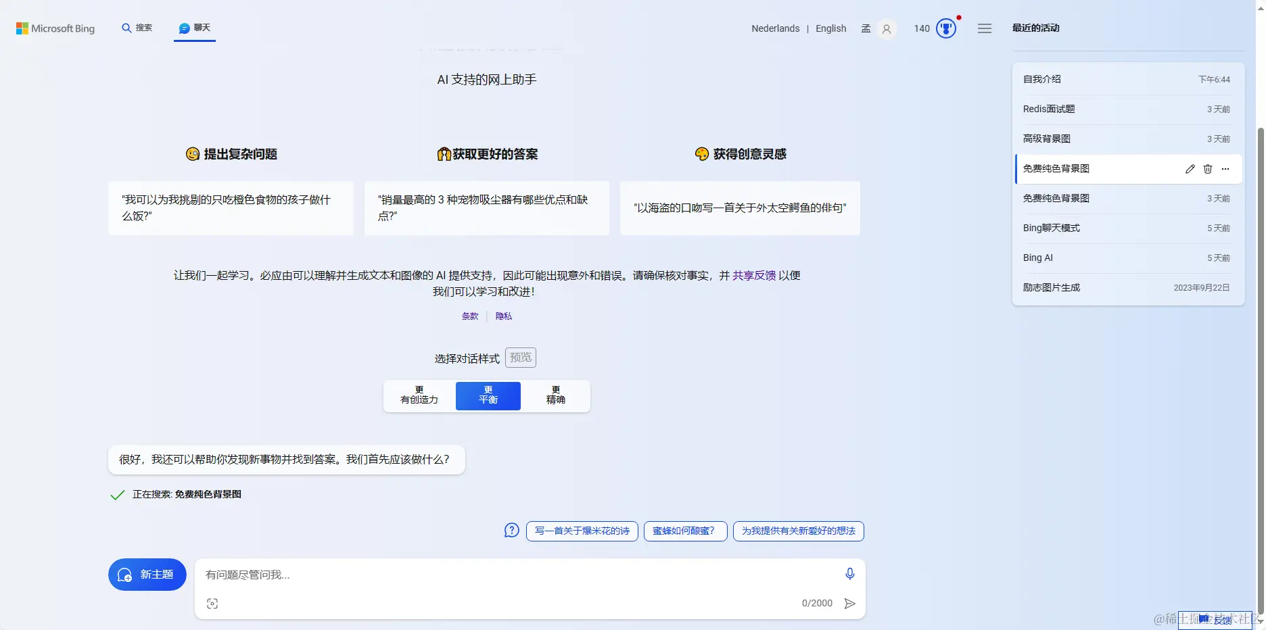Select the pirate haiku about space crocodiles card
1266x630 pixels.
740,208
